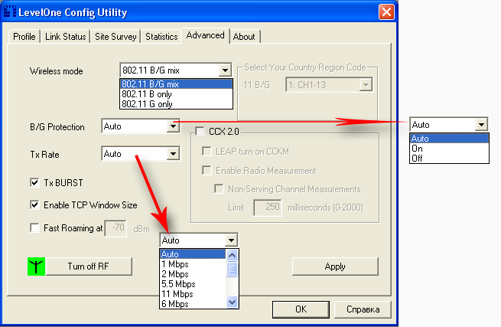Viewport: 501px width, 327px height.
Task: Open help with the Справка button
Action: pyautogui.click(x=363, y=309)
